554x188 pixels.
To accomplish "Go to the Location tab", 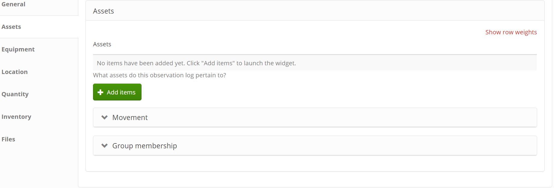I will click(15, 72).
